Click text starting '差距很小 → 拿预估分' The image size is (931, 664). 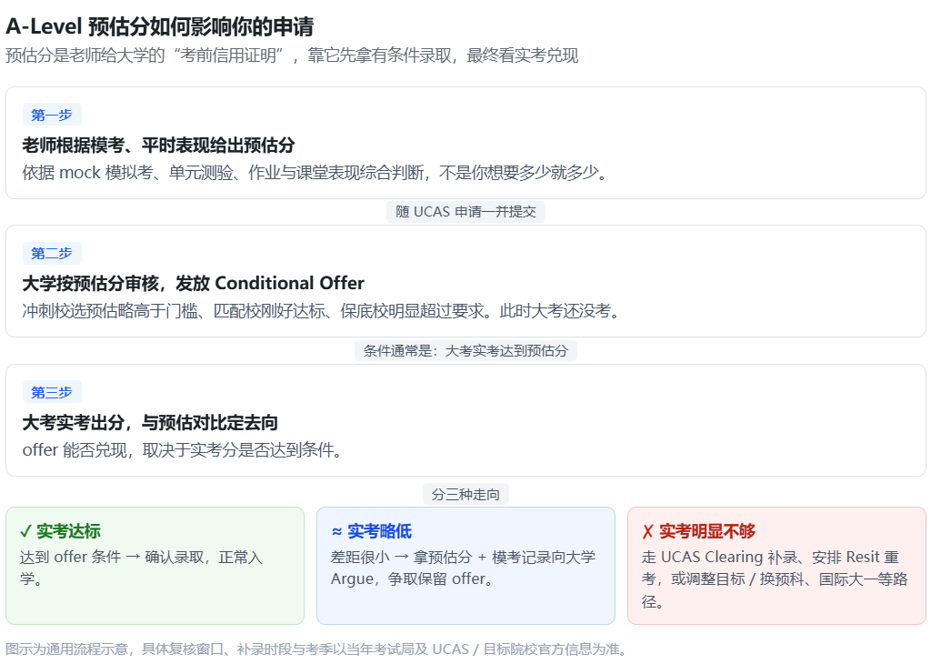[463, 568]
